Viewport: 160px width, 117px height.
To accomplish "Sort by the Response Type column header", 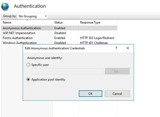I will tap(98, 22).
